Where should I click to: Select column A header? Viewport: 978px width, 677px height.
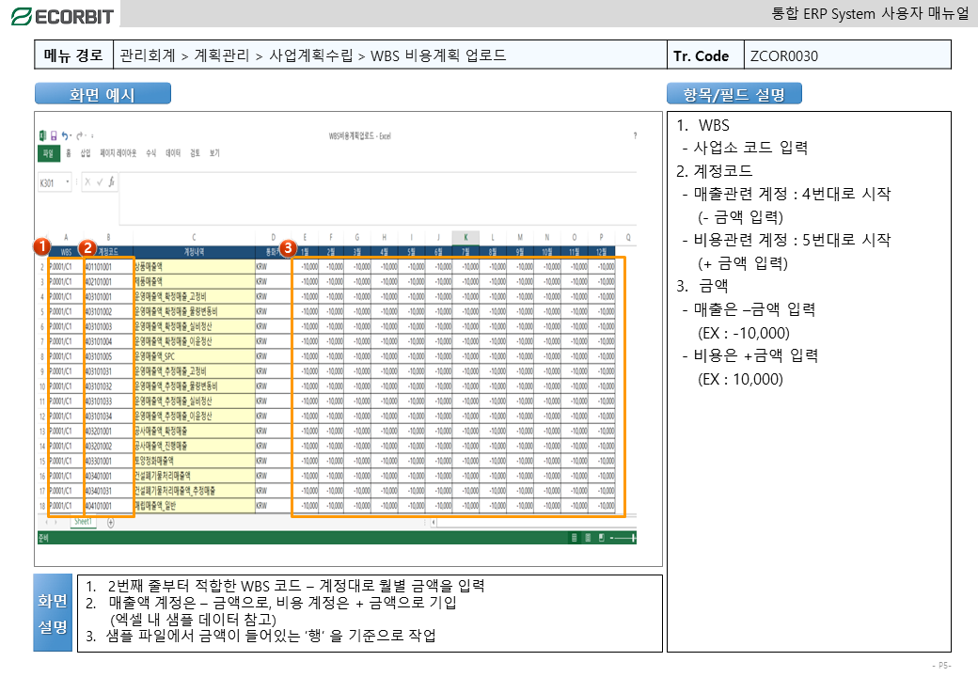tap(66, 238)
